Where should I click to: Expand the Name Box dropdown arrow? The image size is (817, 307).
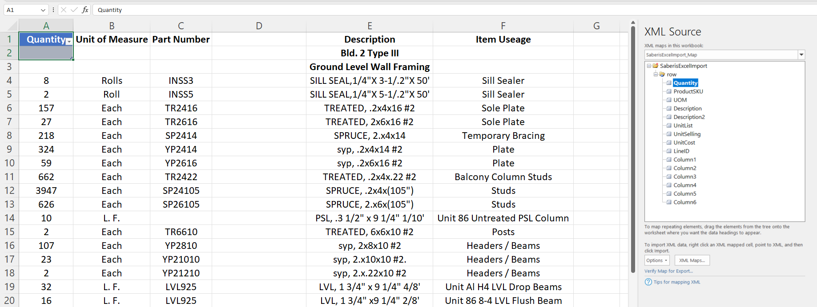[x=43, y=10]
